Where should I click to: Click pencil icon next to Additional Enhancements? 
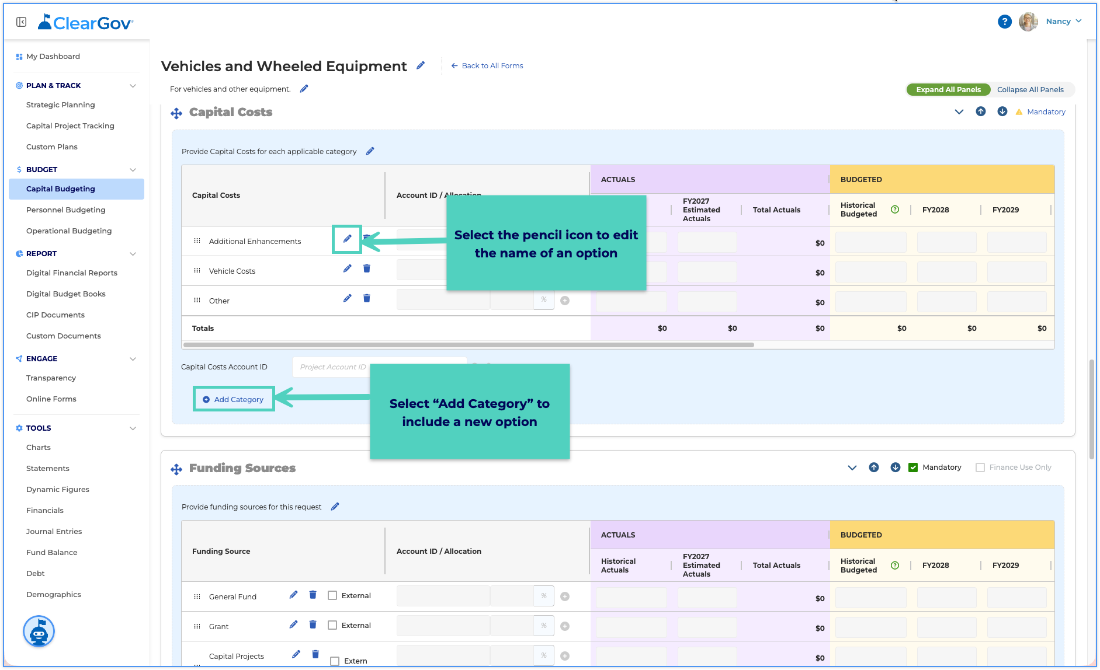tap(347, 239)
